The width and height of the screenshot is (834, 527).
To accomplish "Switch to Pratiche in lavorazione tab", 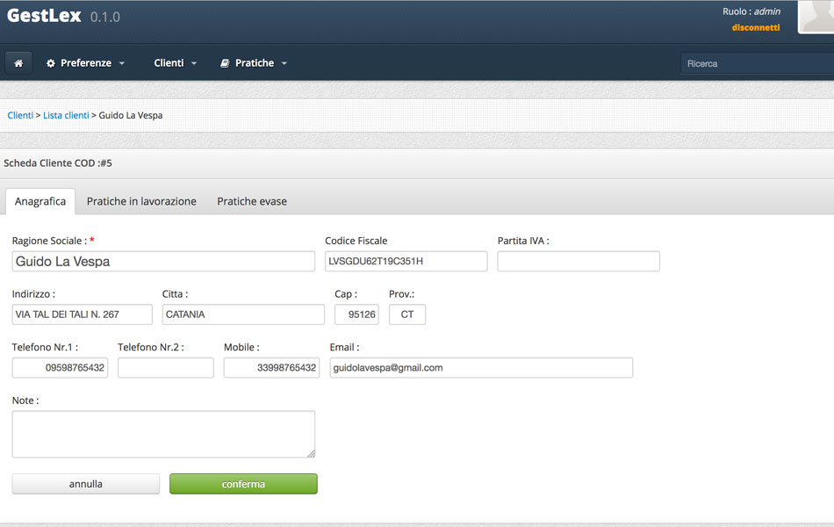I will pos(141,201).
